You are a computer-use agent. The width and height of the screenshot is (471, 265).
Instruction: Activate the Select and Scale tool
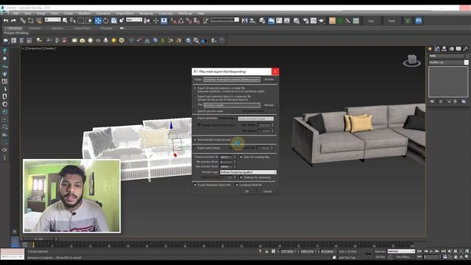coord(114,21)
